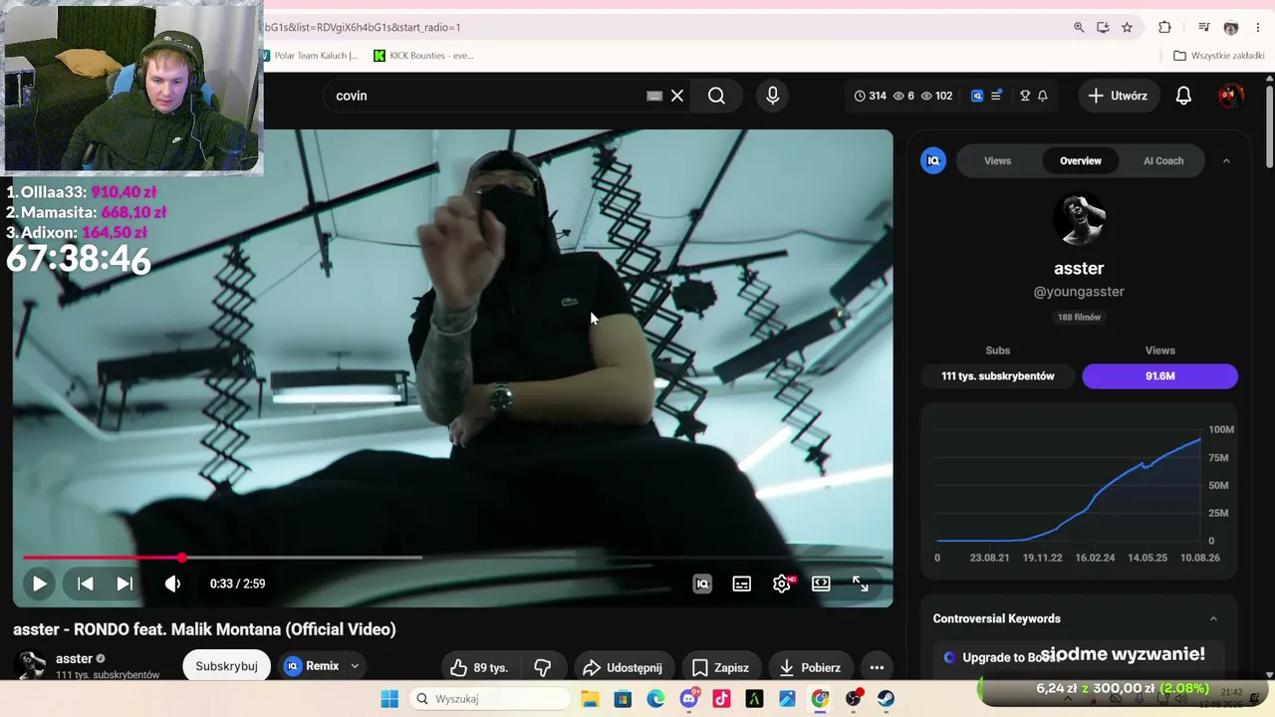Play the paused YouTube video
The image size is (1275, 717).
coord(39,584)
